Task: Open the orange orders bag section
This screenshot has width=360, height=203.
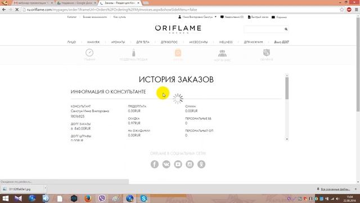Action: [178, 53]
